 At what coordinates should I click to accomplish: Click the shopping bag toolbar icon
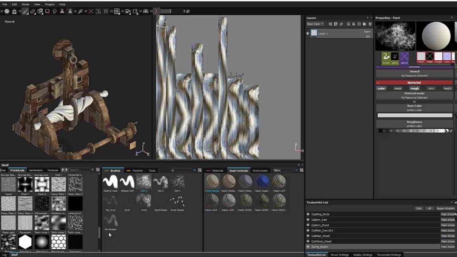coord(14,11)
